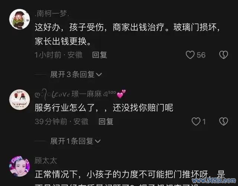Open 南柯一梦's profile avatar

pyautogui.click(x=20, y=19)
